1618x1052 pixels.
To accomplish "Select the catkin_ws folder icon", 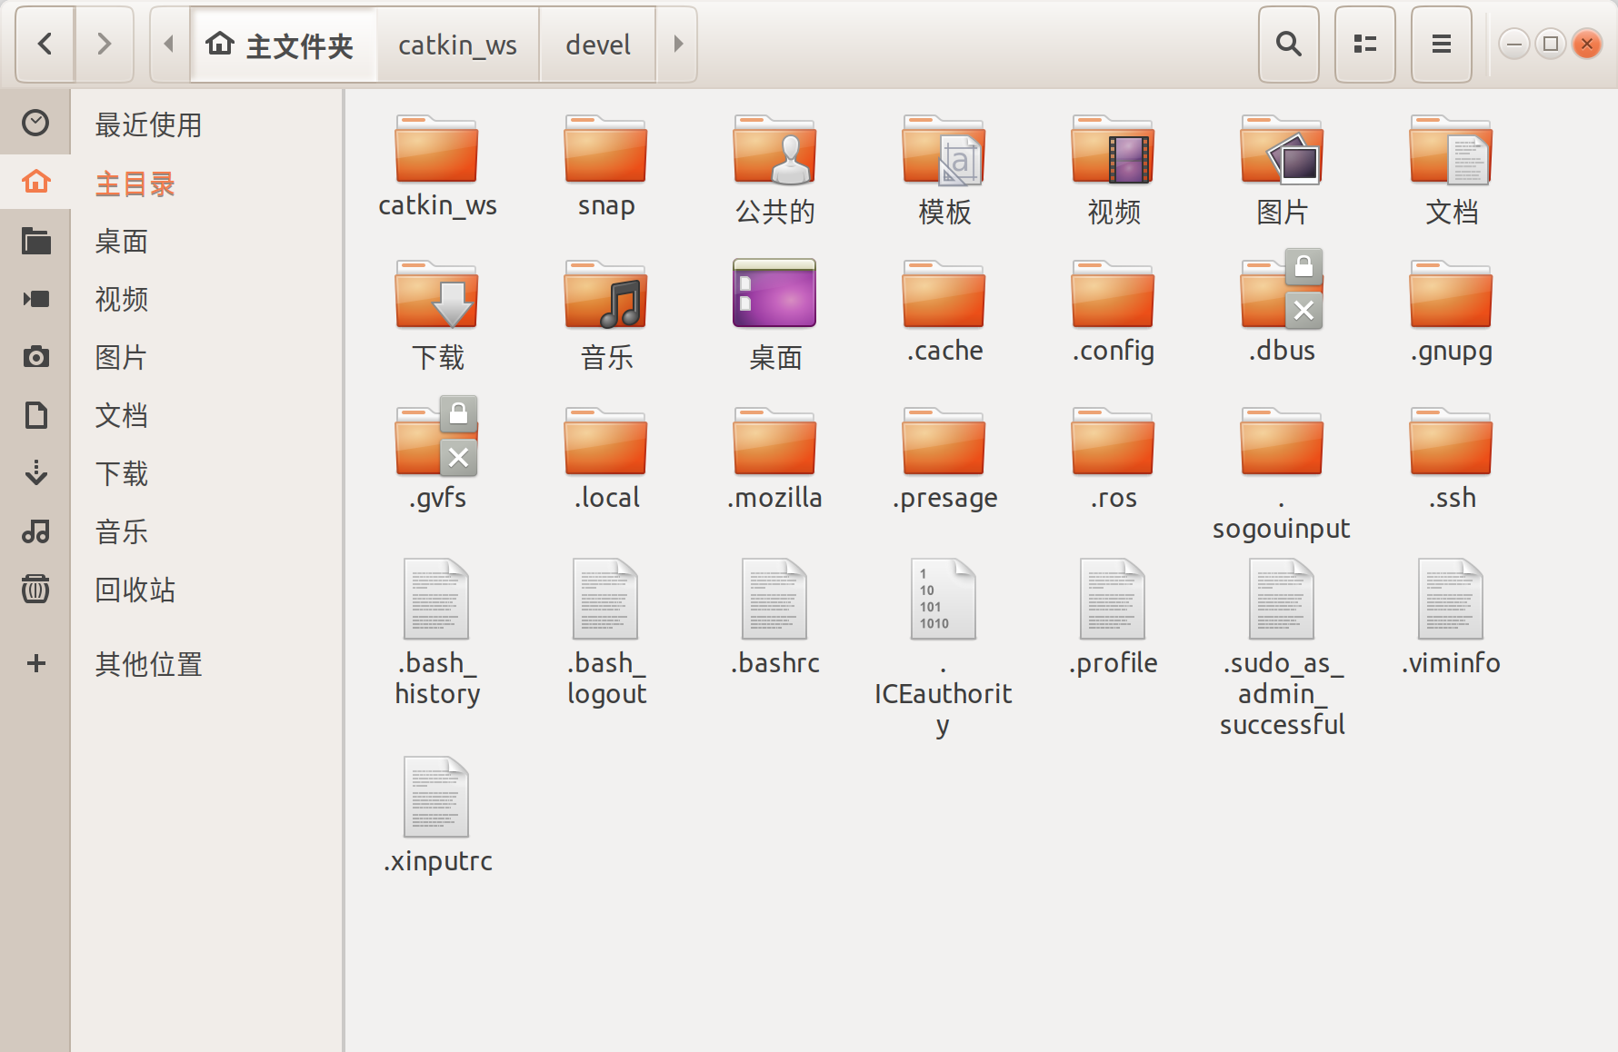I will pos(437,149).
